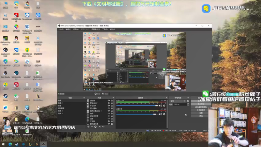The width and height of the screenshot is (261, 147).
Task: Pop out the 来源 dock panel
Action: tap(113, 98)
